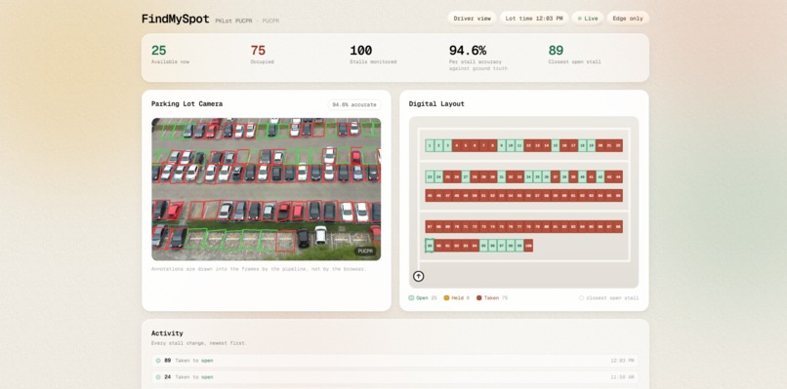Toggle the Live mode pill
The width and height of the screenshot is (787, 389).
point(587,19)
